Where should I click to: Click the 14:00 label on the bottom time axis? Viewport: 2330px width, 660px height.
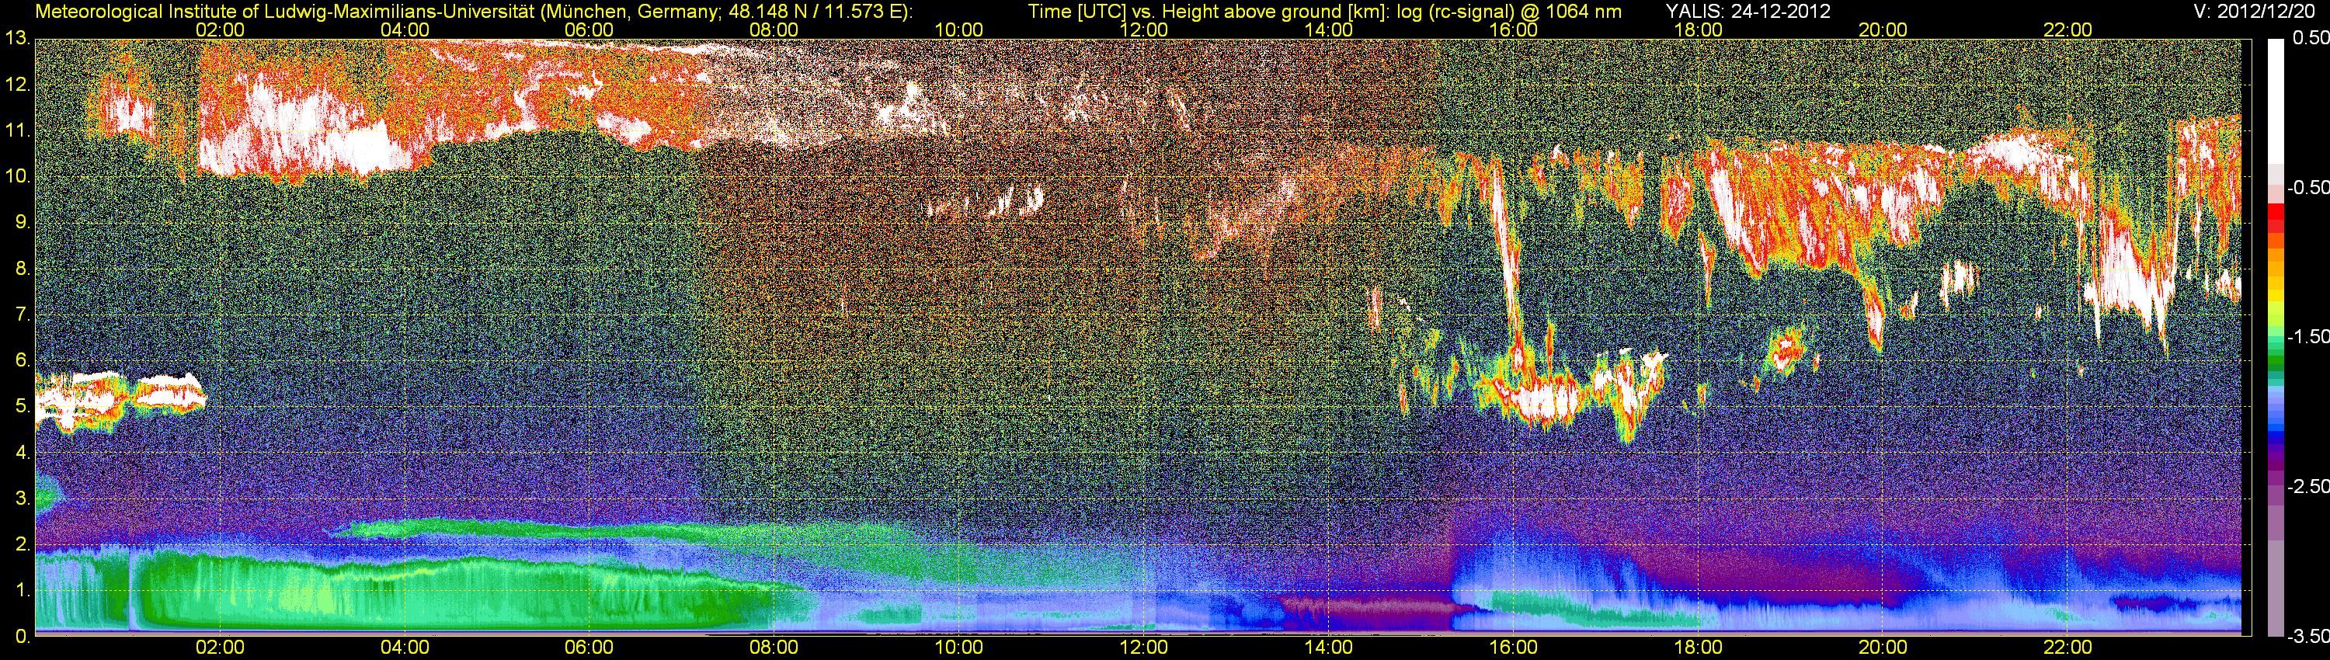point(1328,648)
